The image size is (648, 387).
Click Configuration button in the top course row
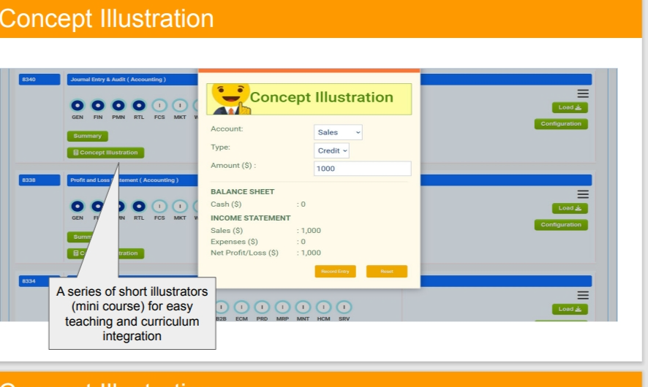pos(561,124)
